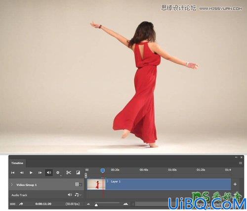Mute the Audio Track

coord(70,195)
